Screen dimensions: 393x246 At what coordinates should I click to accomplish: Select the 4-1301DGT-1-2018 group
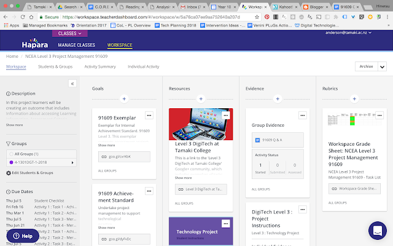tap(41, 162)
